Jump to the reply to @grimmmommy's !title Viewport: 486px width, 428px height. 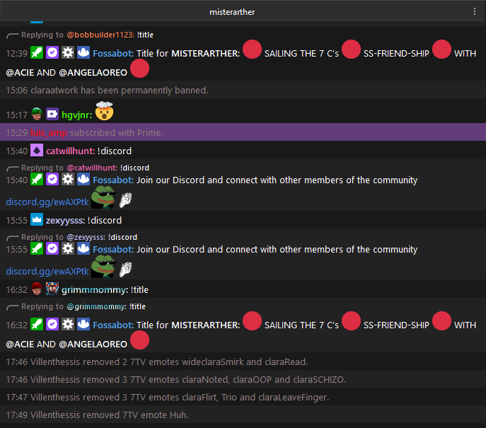tap(76, 306)
